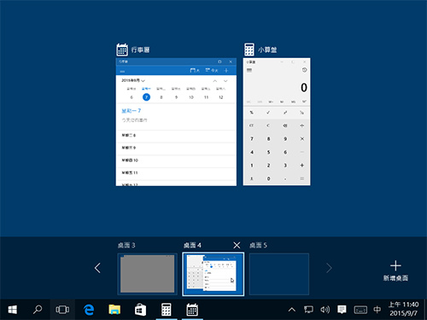The width and height of the screenshot is (427, 320).
Task: Switch to Calculator on the taskbar
Action: (x=167, y=310)
